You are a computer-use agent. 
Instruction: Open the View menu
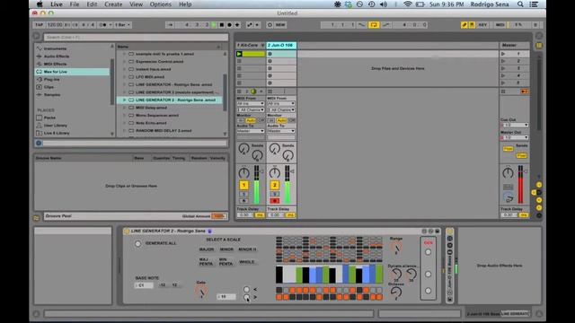[x=136, y=4]
